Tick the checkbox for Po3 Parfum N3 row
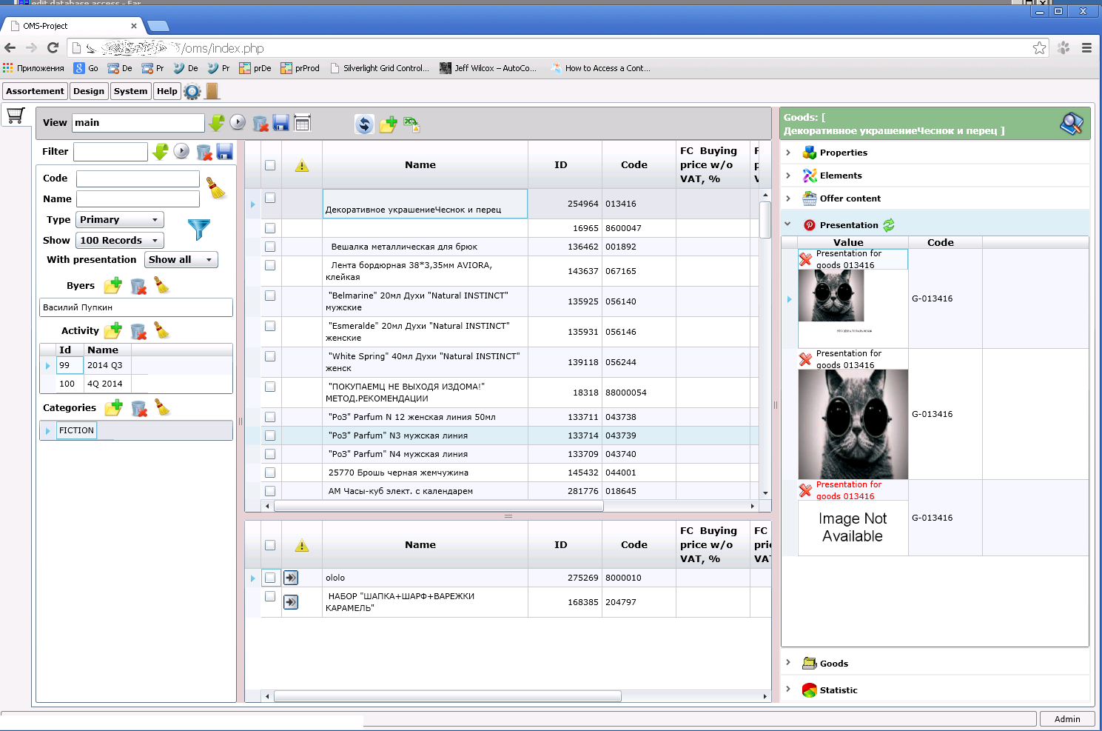This screenshot has height=731, width=1102. pos(270,435)
